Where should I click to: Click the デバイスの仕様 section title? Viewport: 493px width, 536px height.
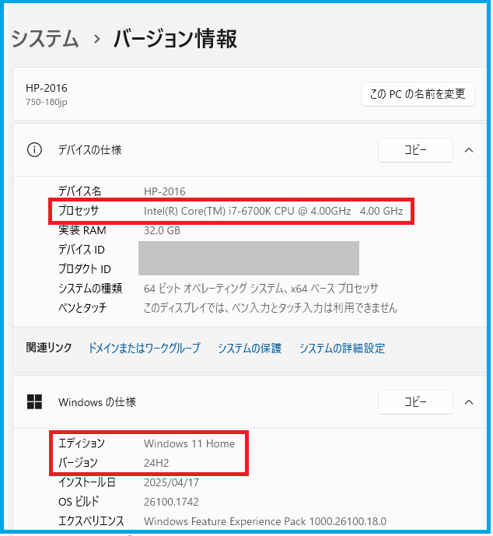(90, 150)
